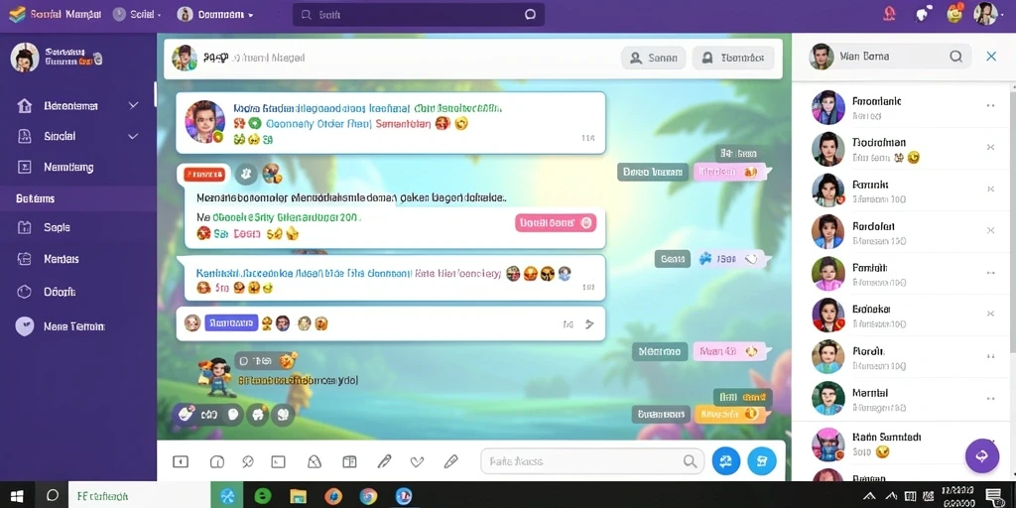Select the pencil icon in bottom toolbar
The width and height of the screenshot is (1016, 508).
[451, 461]
